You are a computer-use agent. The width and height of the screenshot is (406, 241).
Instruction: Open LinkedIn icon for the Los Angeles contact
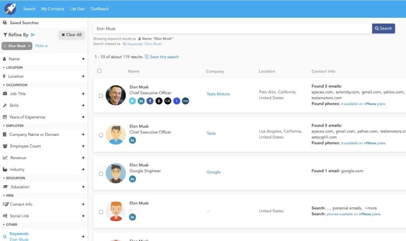[132, 140]
